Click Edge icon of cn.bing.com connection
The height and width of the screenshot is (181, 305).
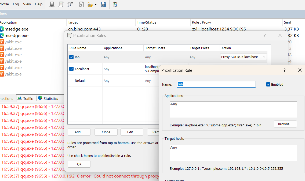2,29
